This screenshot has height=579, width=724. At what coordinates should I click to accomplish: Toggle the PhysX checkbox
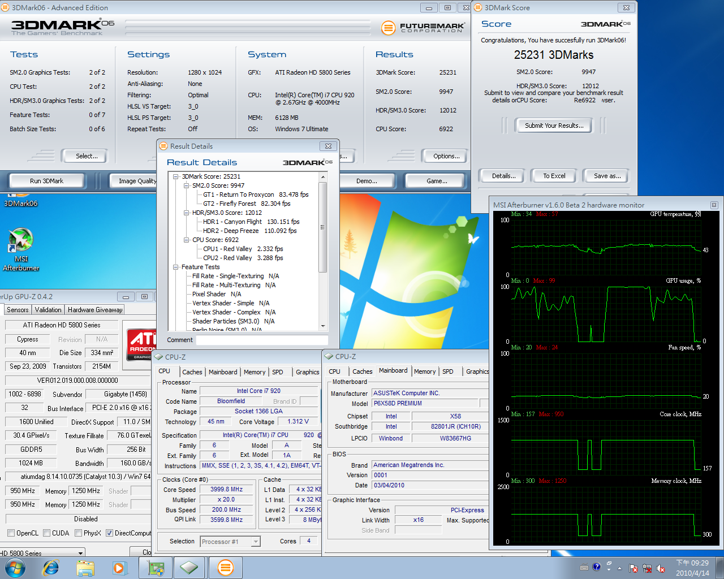point(78,533)
